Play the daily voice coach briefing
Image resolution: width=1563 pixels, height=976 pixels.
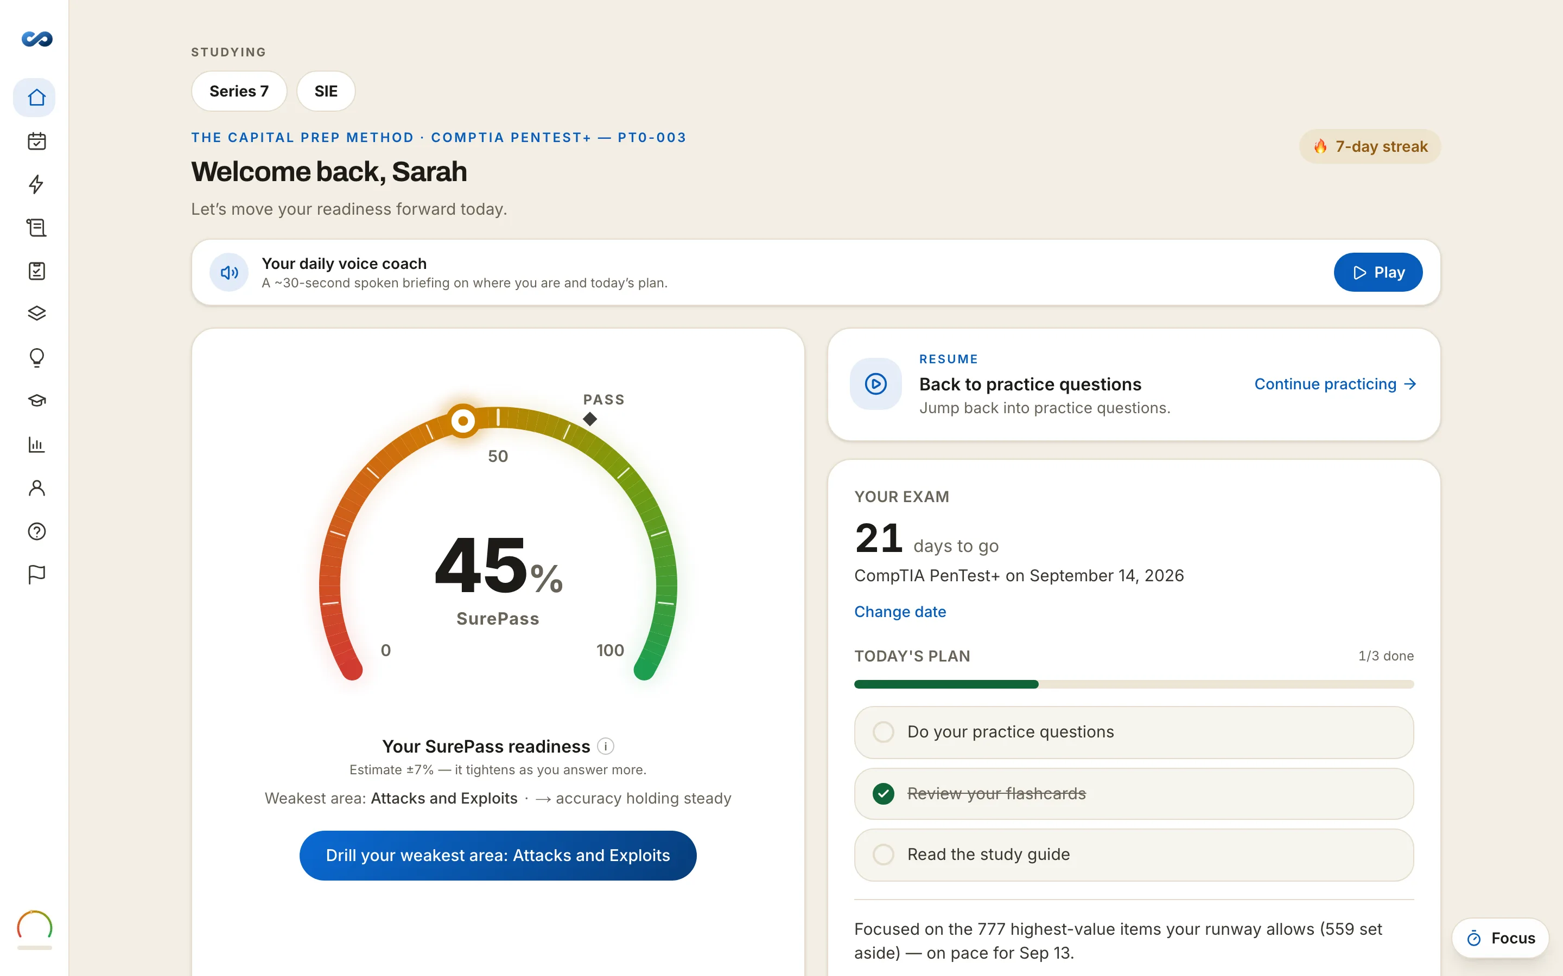click(1377, 272)
